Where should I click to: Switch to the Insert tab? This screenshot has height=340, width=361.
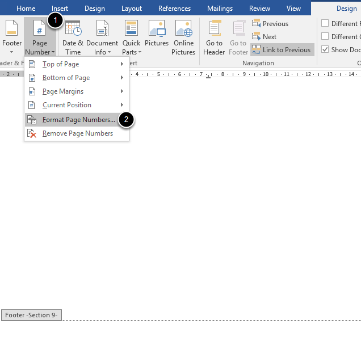pos(60,9)
